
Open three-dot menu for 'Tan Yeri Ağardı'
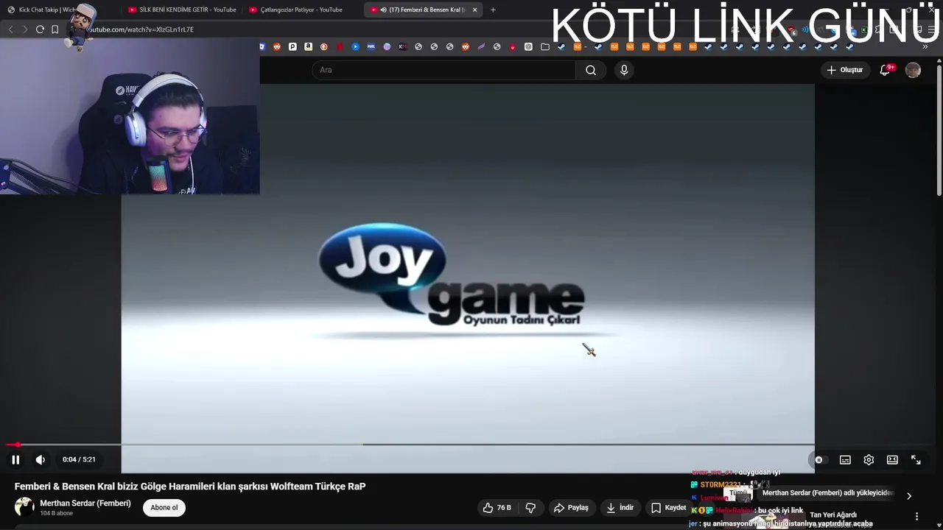click(x=916, y=516)
